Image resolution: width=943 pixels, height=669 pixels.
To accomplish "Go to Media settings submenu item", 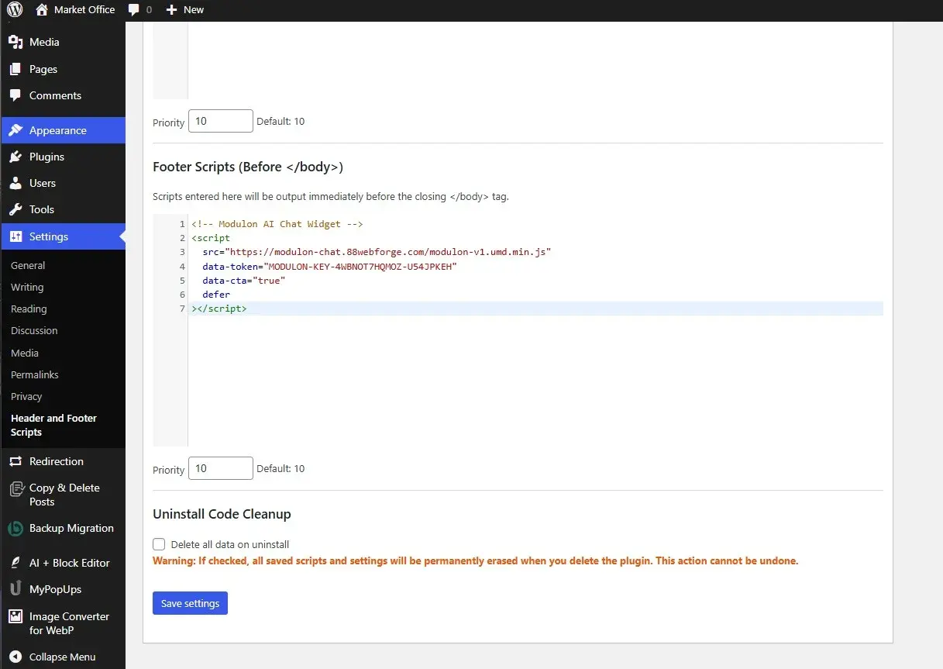I will (25, 353).
